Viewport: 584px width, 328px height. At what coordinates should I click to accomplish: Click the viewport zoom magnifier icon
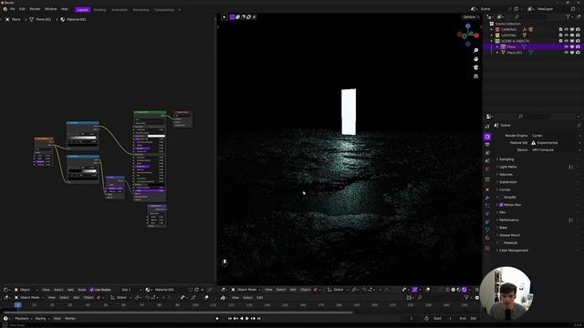(x=475, y=51)
